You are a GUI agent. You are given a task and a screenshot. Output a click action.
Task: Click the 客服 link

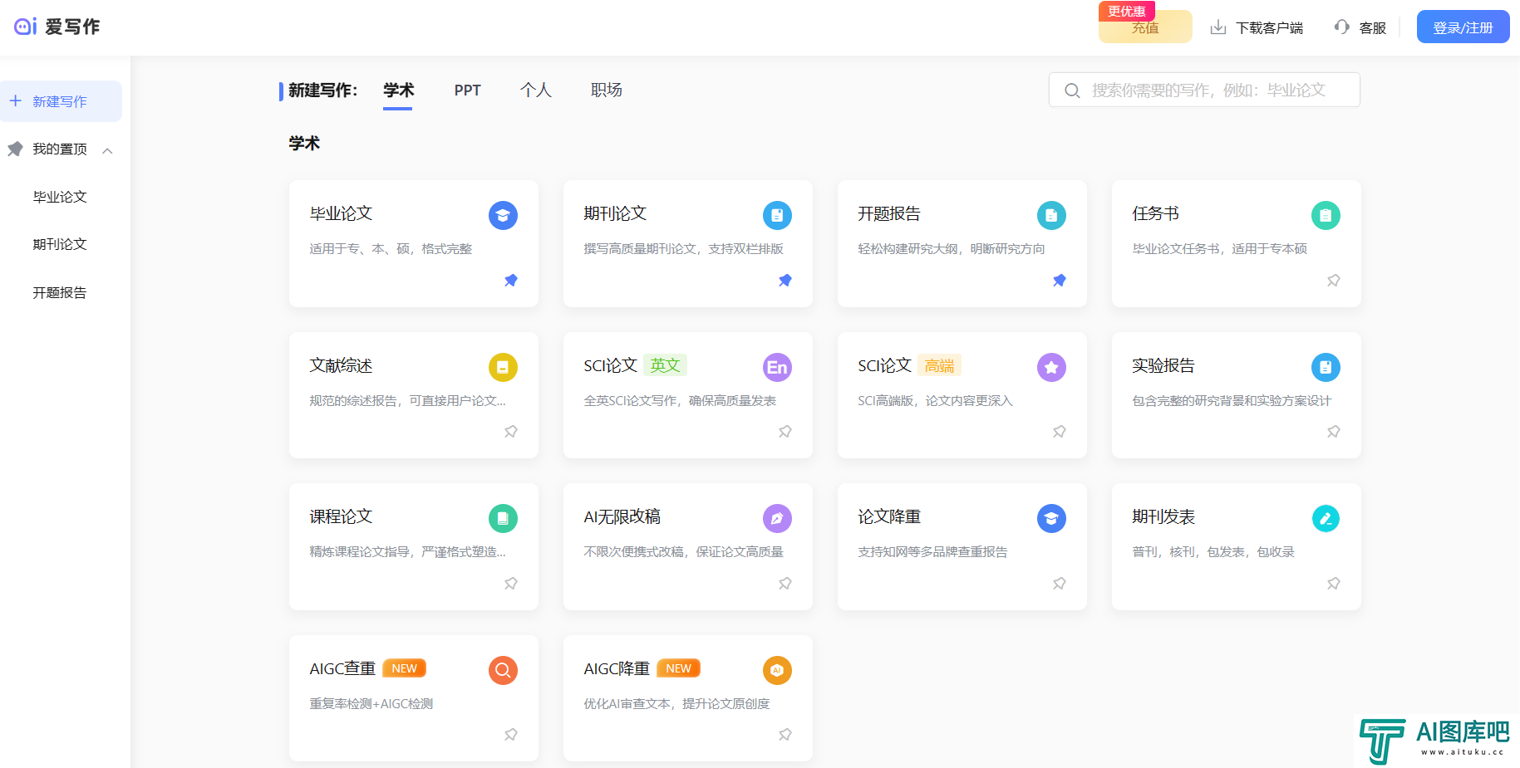click(x=1372, y=28)
